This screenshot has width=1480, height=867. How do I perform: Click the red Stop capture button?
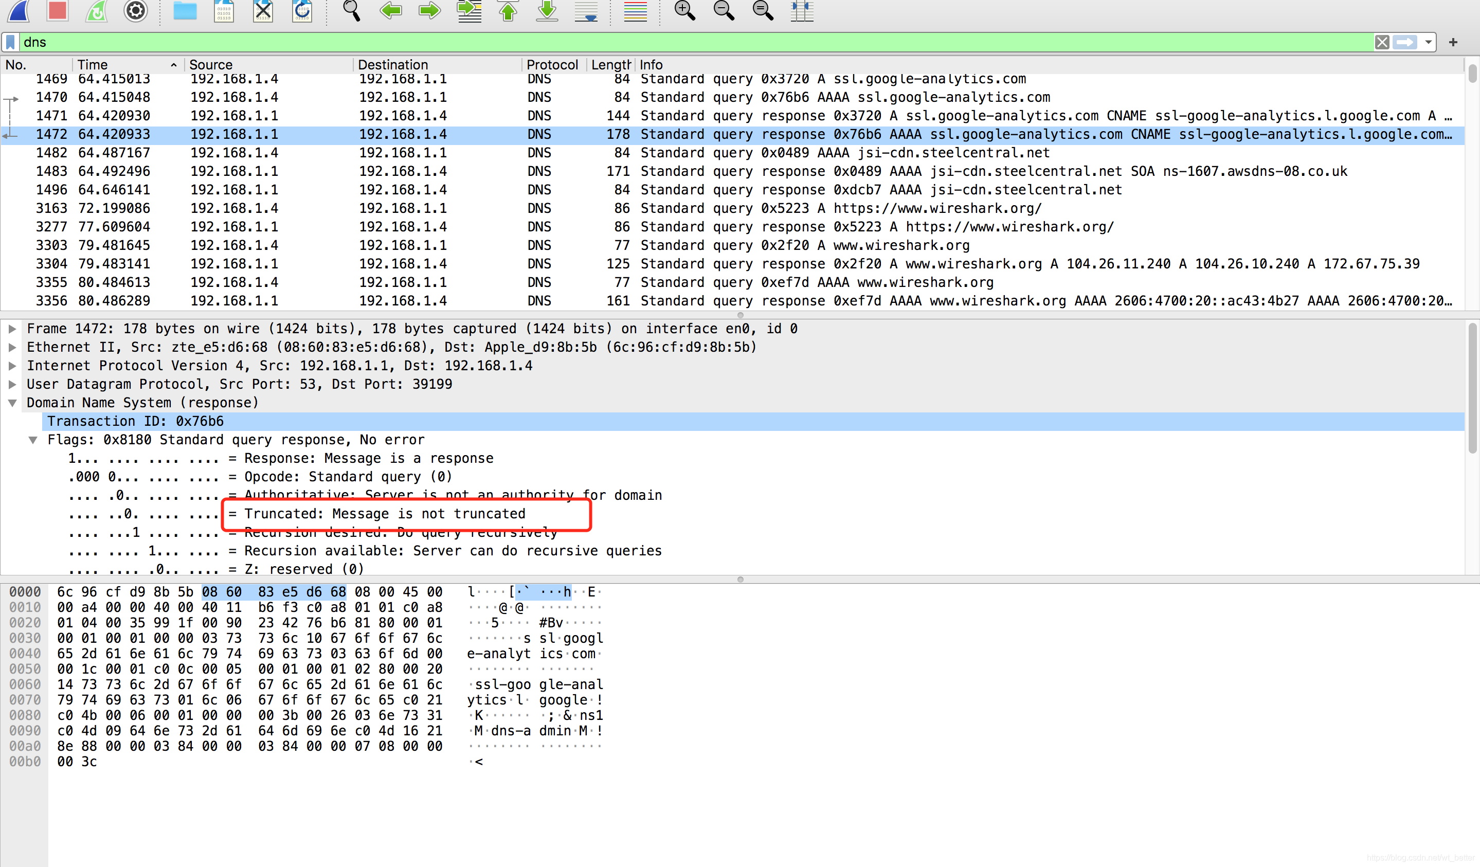tap(57, 10)
